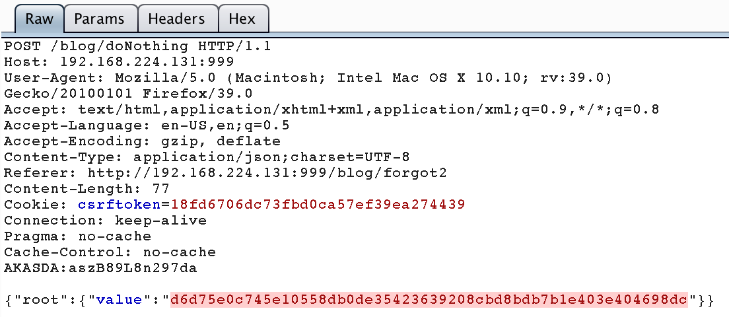The width and height of the screenshot is (729, 317).
Task: Switch to the Raw tab
Action: [x=39, y=18]
